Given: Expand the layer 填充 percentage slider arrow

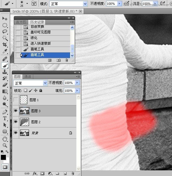Looking at the screenshot, I should [77, 90].
